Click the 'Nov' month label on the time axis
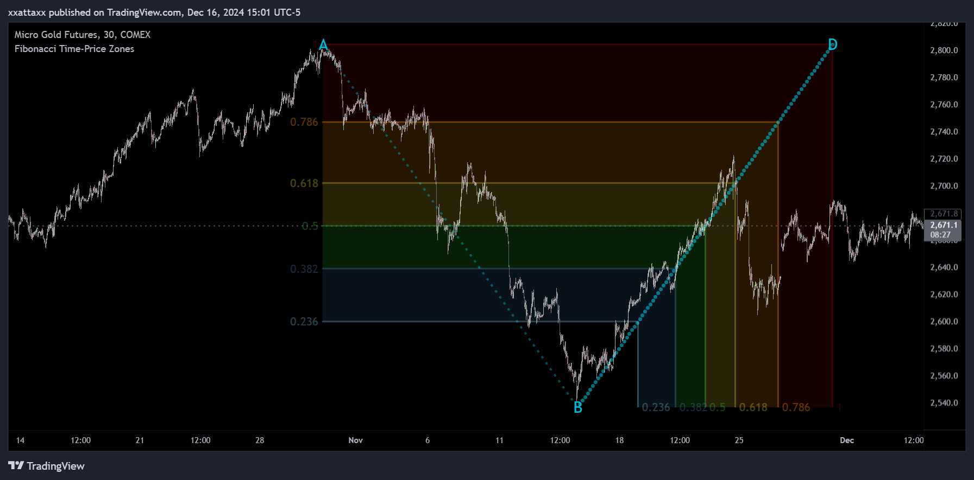Screen dimensions: 974x480 click(x=356, y=440)
